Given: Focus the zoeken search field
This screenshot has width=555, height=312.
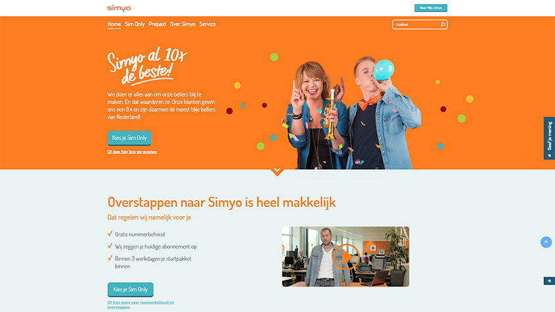Looking at the screenshot, I should [416, 24].
